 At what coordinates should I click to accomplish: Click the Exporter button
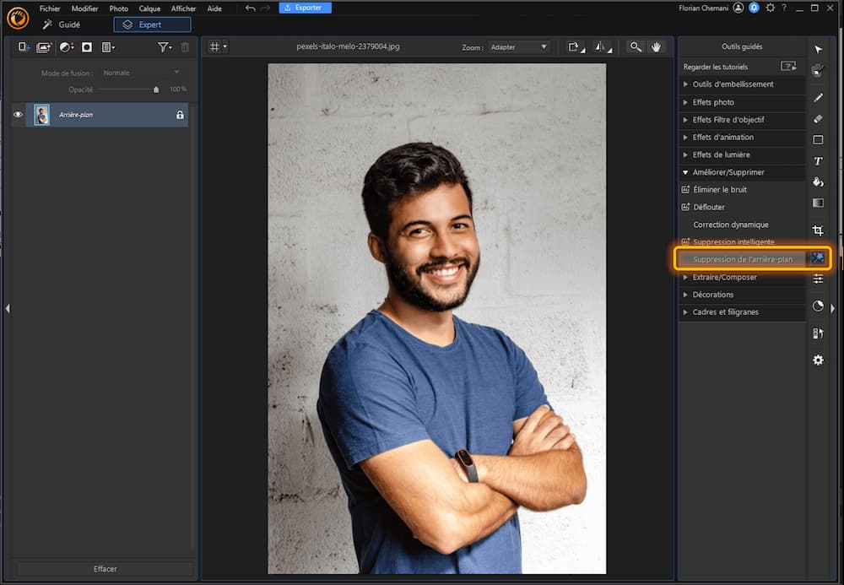coord(306,8)
